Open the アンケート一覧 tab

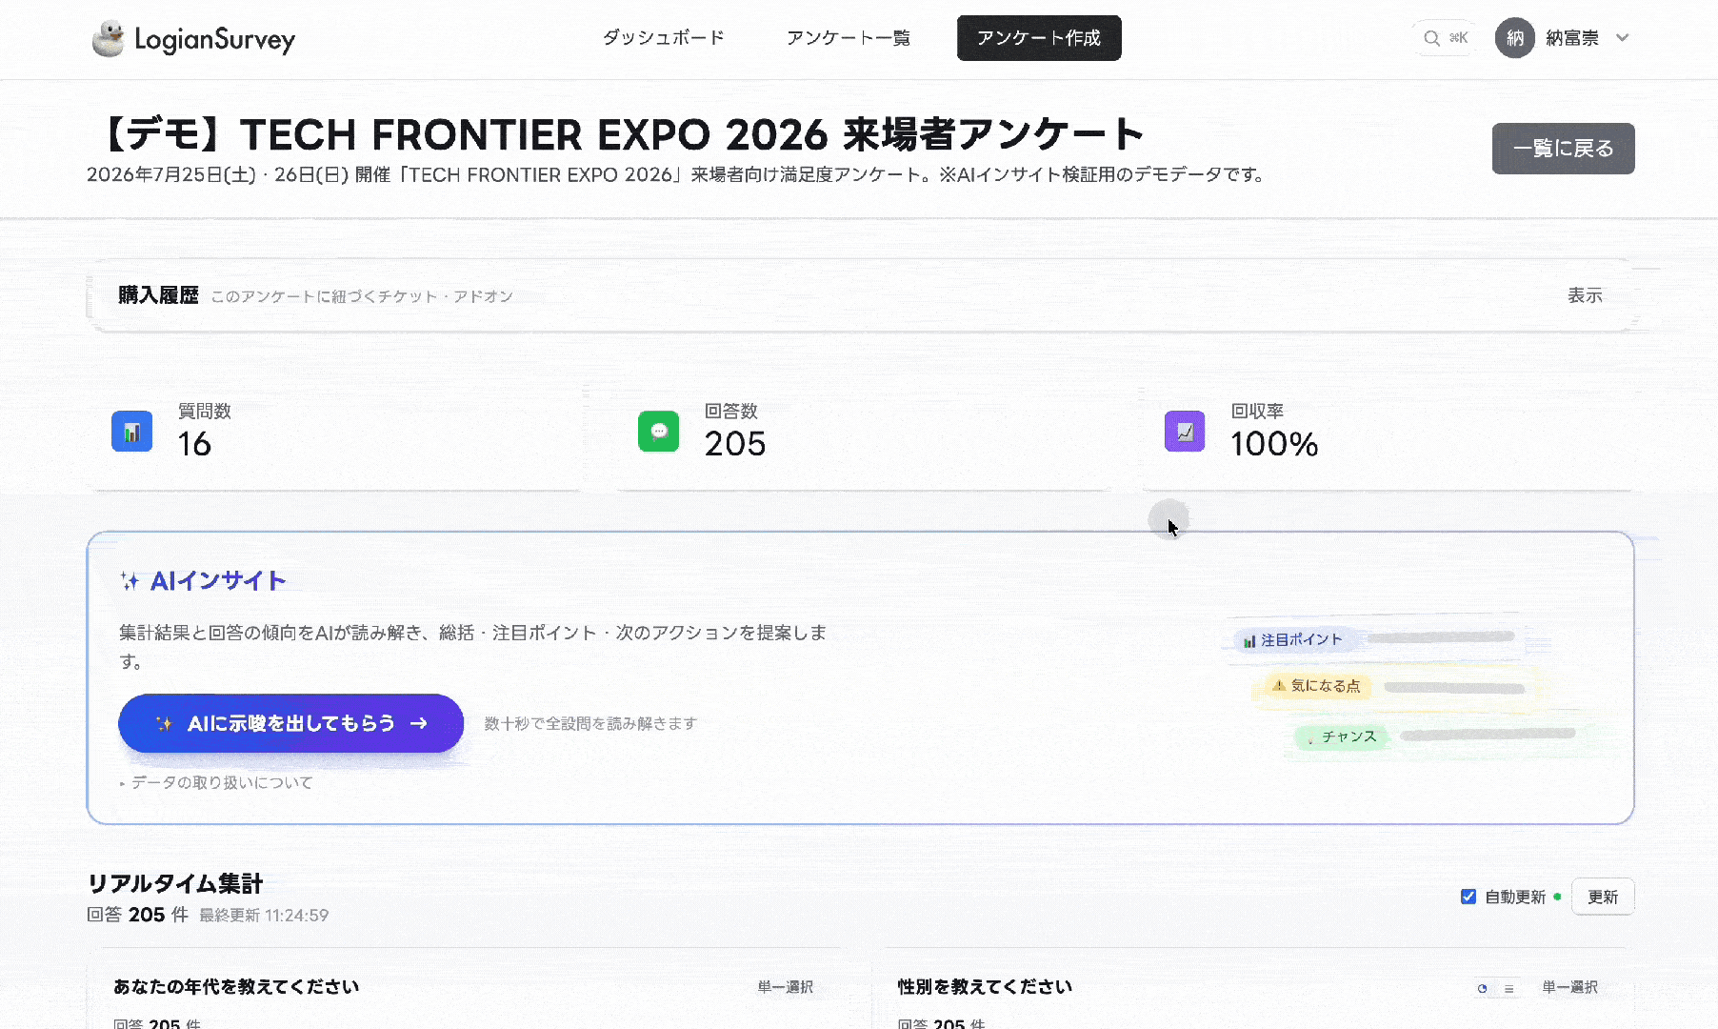point(849,38)
